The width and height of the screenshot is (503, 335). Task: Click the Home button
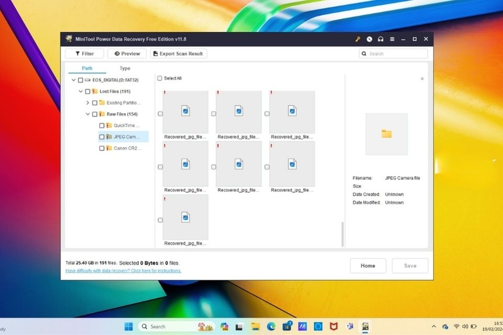click(x=368, y=266)
